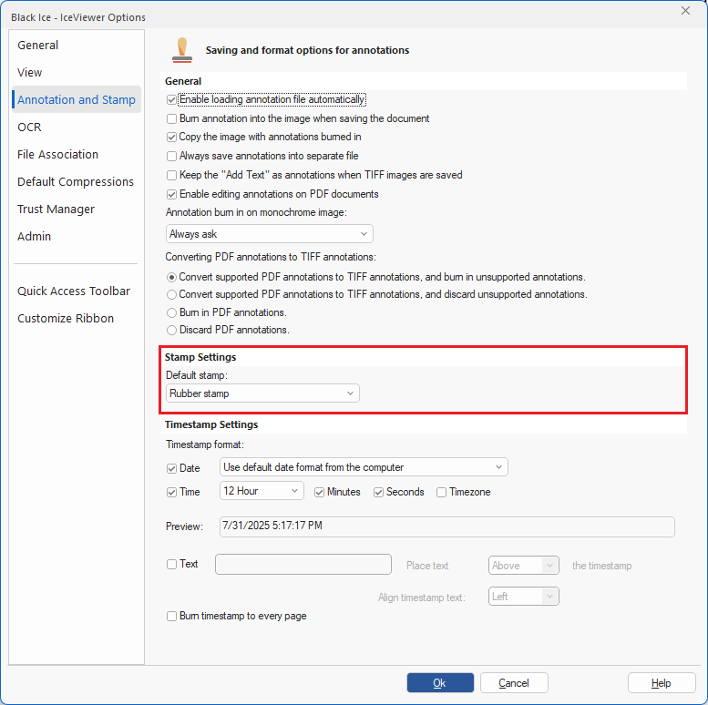Open the Left timestamp alignment dropdown

(524, 597)
